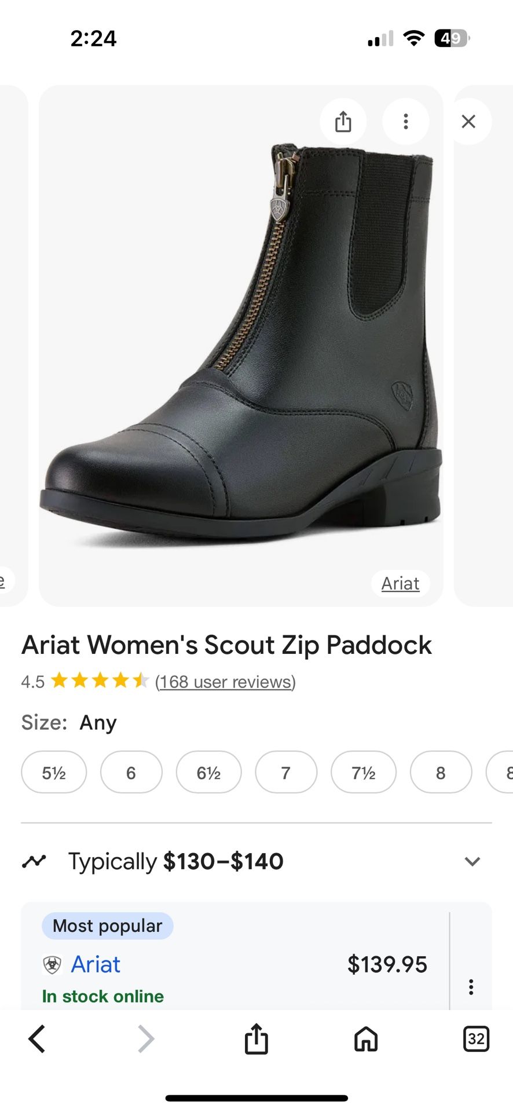The image size is (513, 1112).
Task: Expand the typical price range section
Action: pos(472,861)
